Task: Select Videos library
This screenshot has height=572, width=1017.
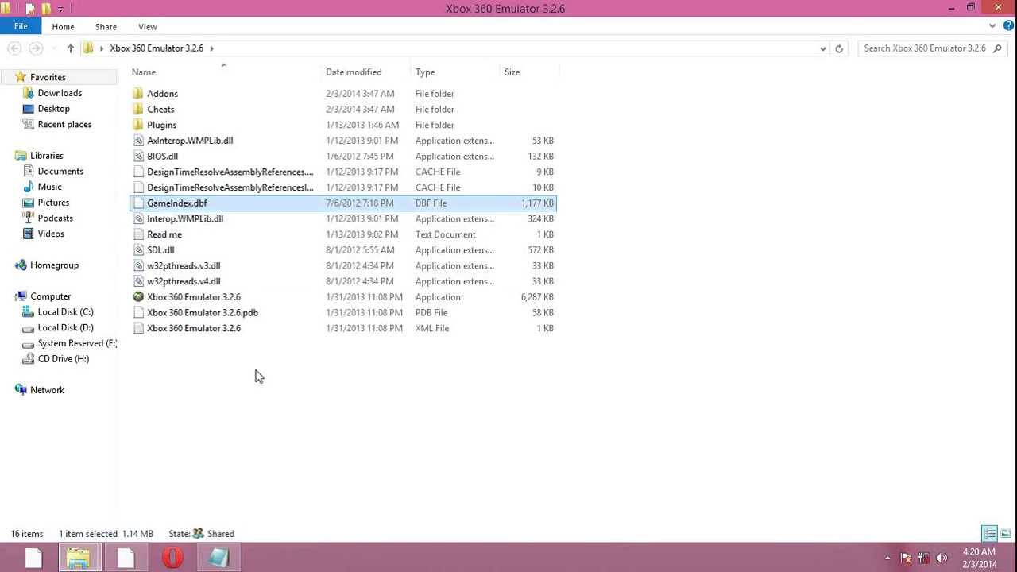Action: [x=51, y=234]
